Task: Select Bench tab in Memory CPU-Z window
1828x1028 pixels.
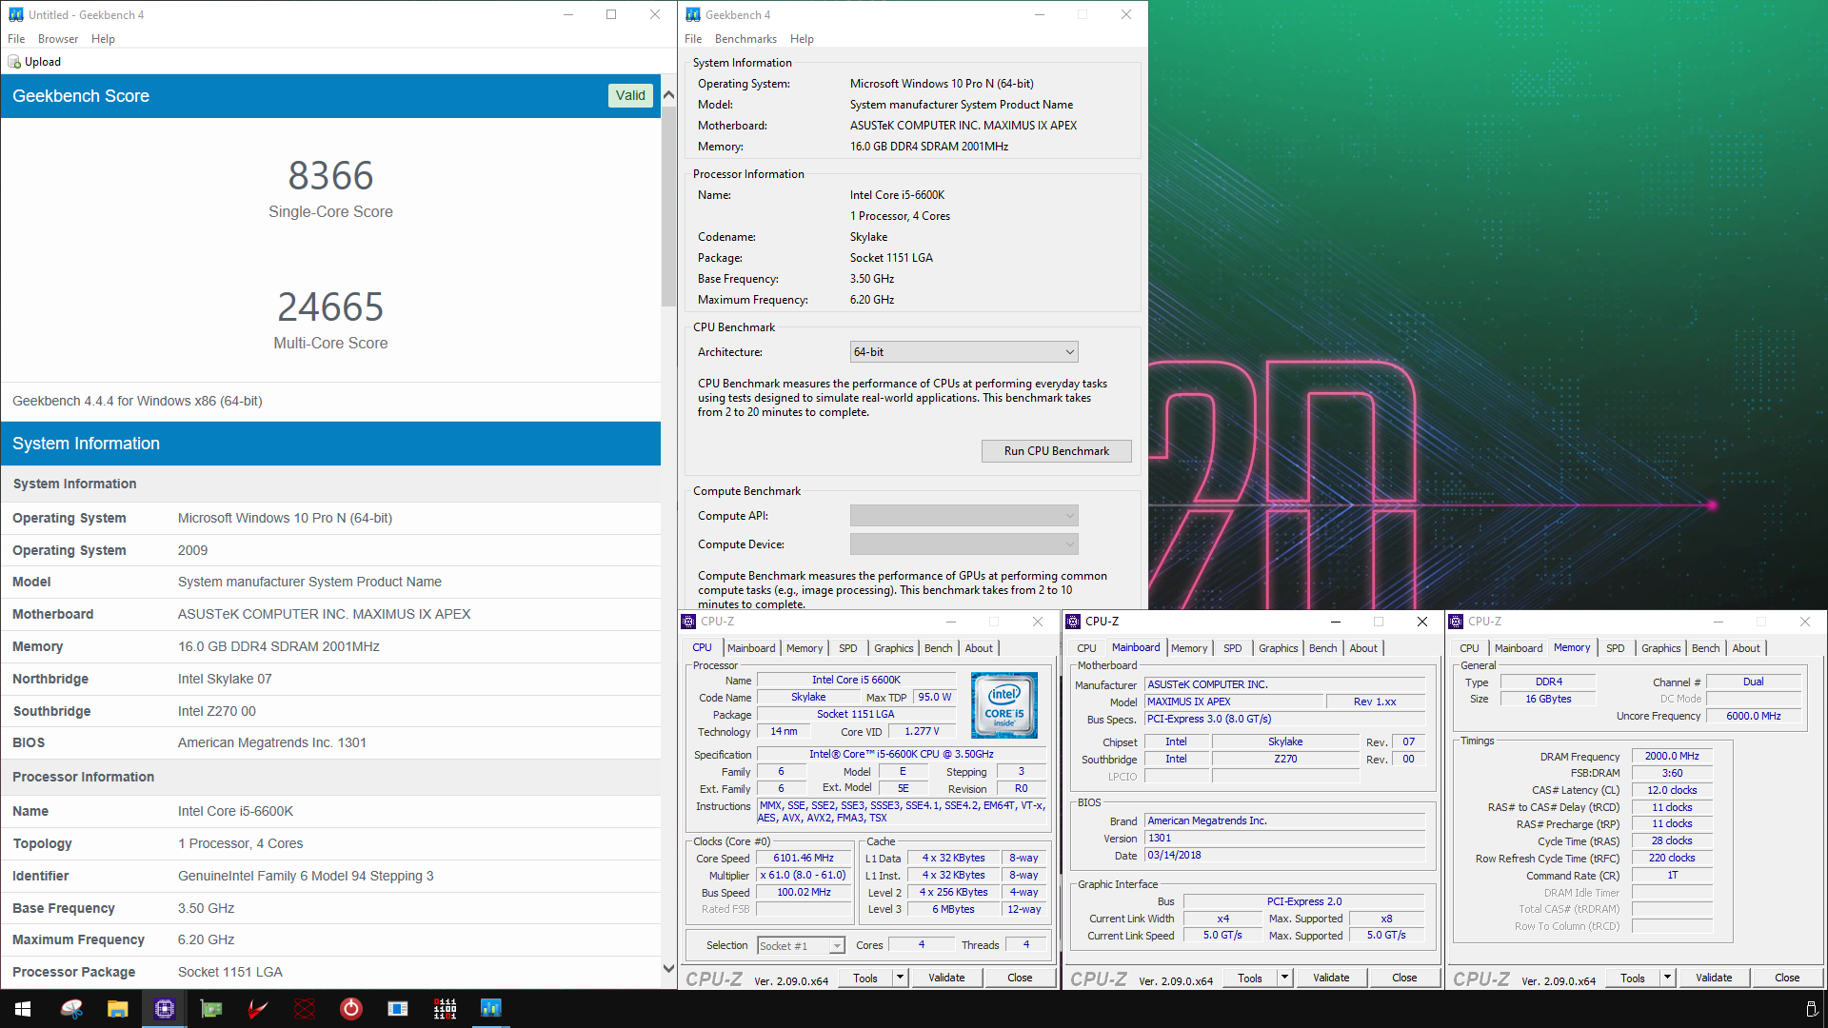Action: 1706,648
